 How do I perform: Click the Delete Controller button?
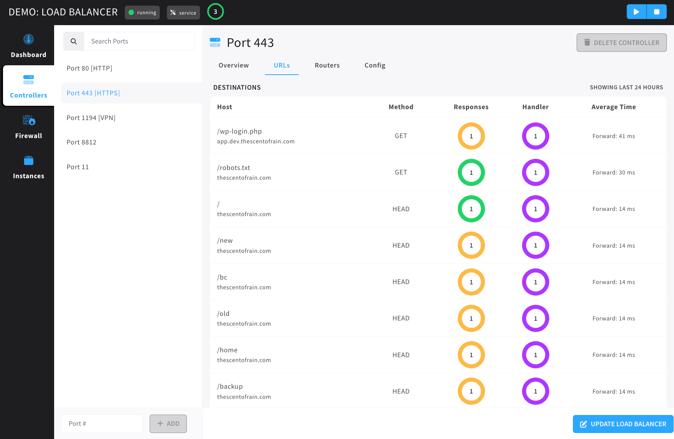(621, 43)
